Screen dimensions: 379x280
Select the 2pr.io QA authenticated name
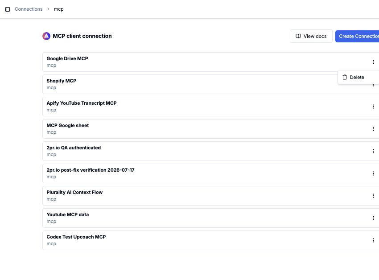point(74,148)
